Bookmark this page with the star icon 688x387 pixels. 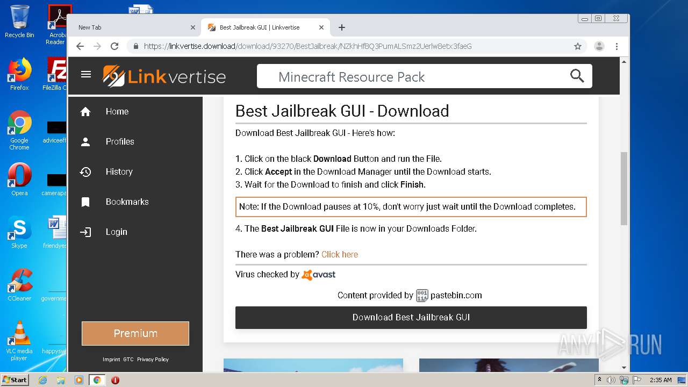point(578,46)
